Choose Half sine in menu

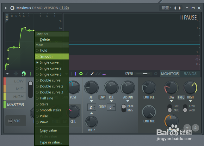click(x=52, y=98)
